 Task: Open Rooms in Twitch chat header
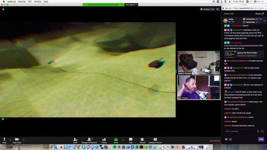coord(259,14)
